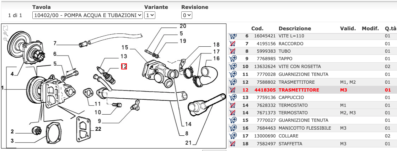Viewport: 397px width, 151px height.
Task: Add VITE CON ROSETTA to cart
Action: point(233,67)
